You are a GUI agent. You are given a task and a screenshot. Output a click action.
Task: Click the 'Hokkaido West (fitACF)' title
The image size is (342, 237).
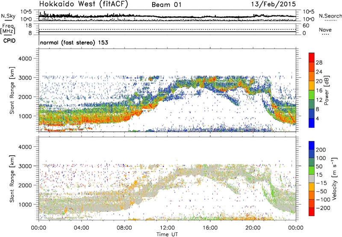pyautogui.click(x=83, y=4)
